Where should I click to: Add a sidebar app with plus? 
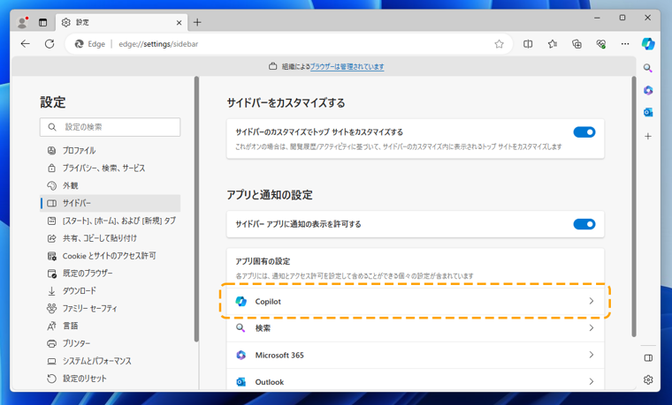(x=648, y=136)
